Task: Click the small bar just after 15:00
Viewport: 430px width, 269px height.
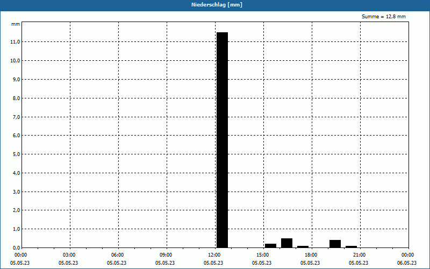Action: [x=271, y=246]
